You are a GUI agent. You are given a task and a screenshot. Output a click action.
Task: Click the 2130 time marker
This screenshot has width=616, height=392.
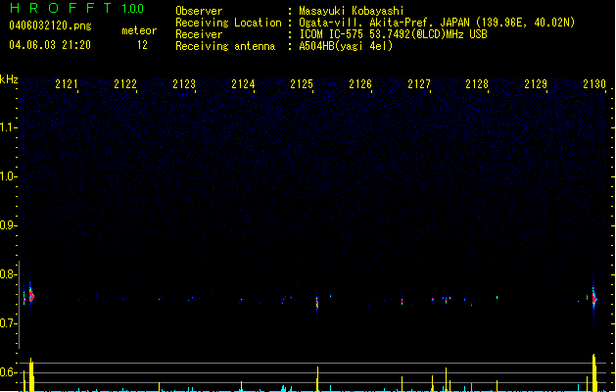594,84
